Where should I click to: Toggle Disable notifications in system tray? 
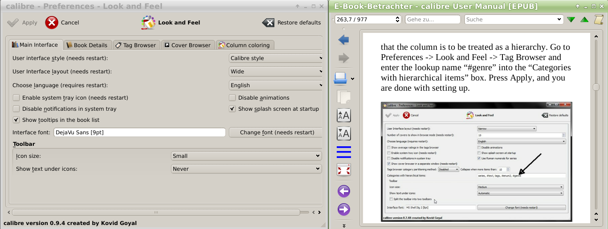(16, 109)
